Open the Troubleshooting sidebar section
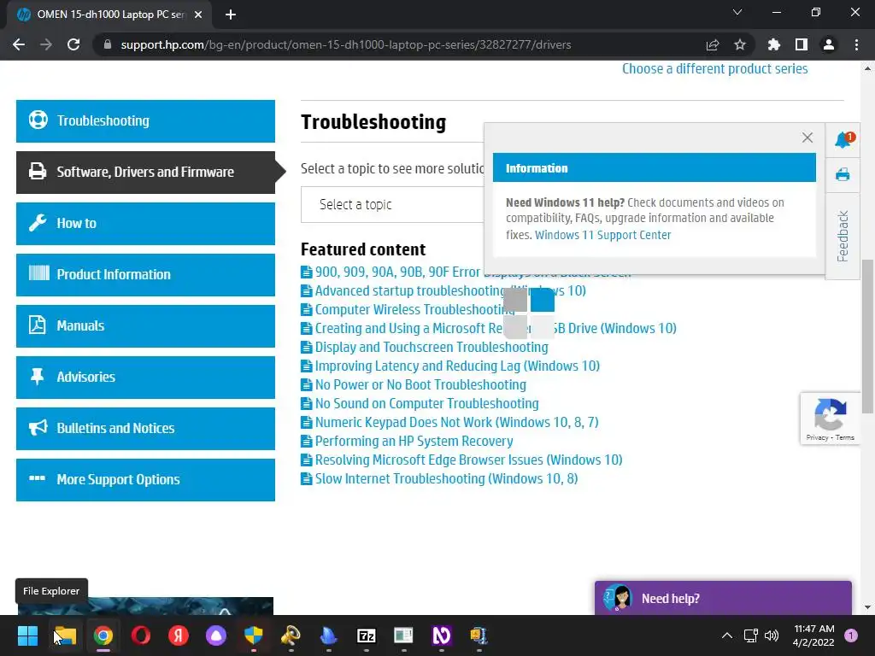875x656 pixels. click(x=145, y=121)
